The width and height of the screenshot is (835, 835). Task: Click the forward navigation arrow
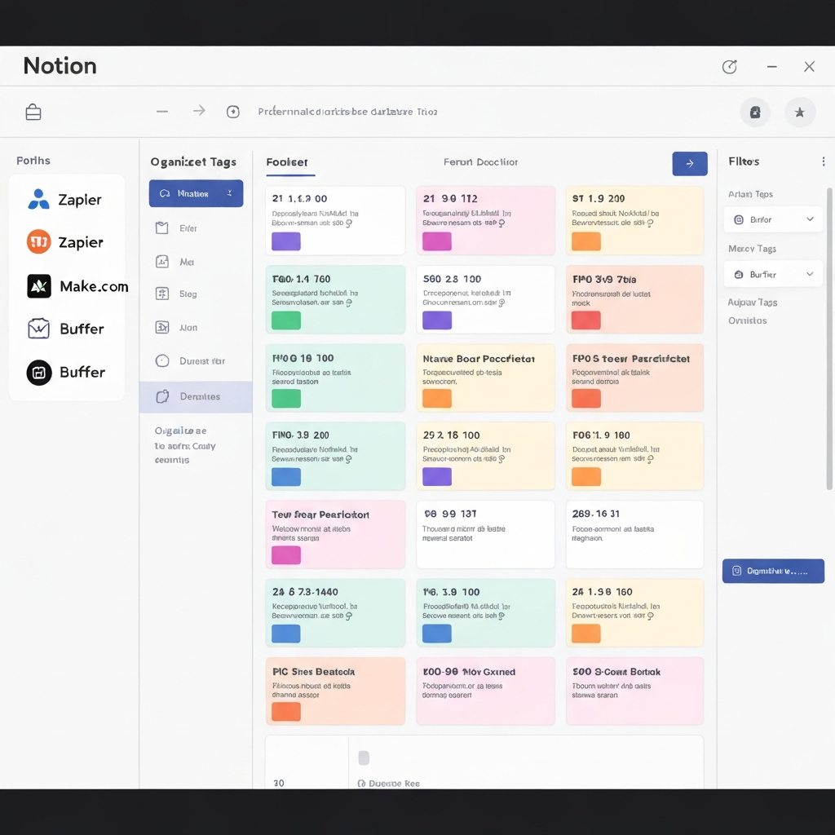198,111
